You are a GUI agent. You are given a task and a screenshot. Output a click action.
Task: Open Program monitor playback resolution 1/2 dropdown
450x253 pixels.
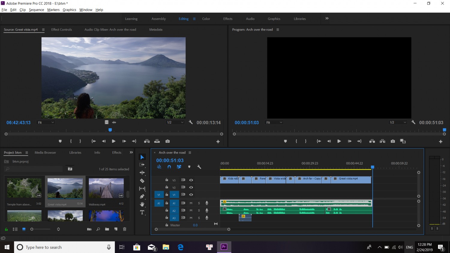click(x=398, y=122)
